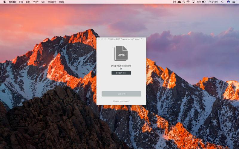Screen dimensions: 239x149
Task: Click the hat icon in menu bar
Action: tap(179, 2)
